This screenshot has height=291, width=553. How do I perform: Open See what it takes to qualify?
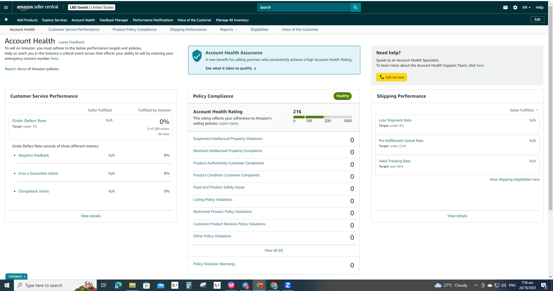point(231,68)
